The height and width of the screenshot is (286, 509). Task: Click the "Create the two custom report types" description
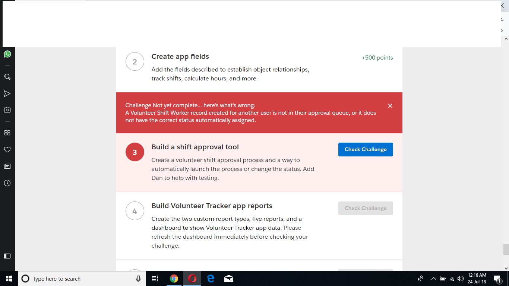tap(230, 232)
